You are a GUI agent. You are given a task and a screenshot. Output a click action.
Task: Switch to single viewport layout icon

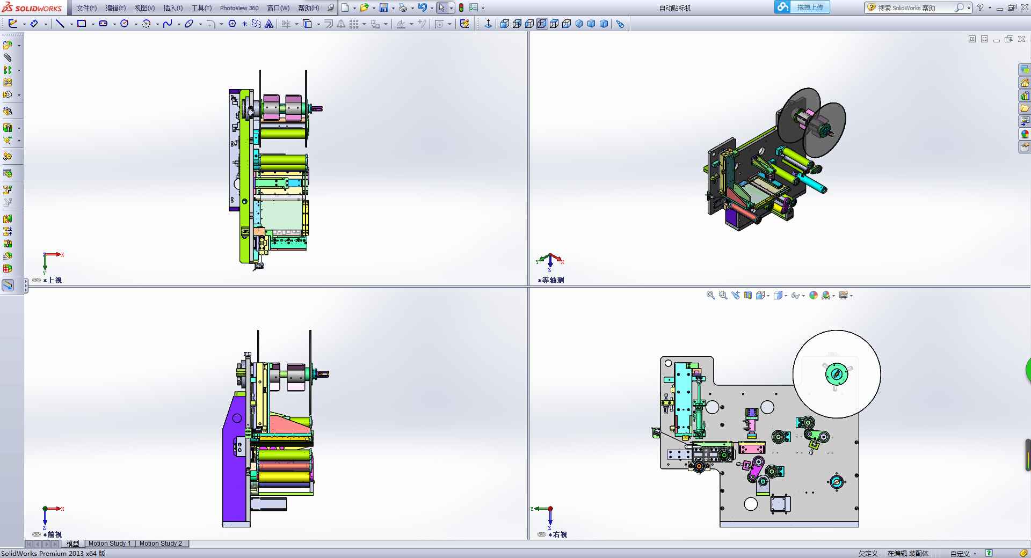pos(972,39)
